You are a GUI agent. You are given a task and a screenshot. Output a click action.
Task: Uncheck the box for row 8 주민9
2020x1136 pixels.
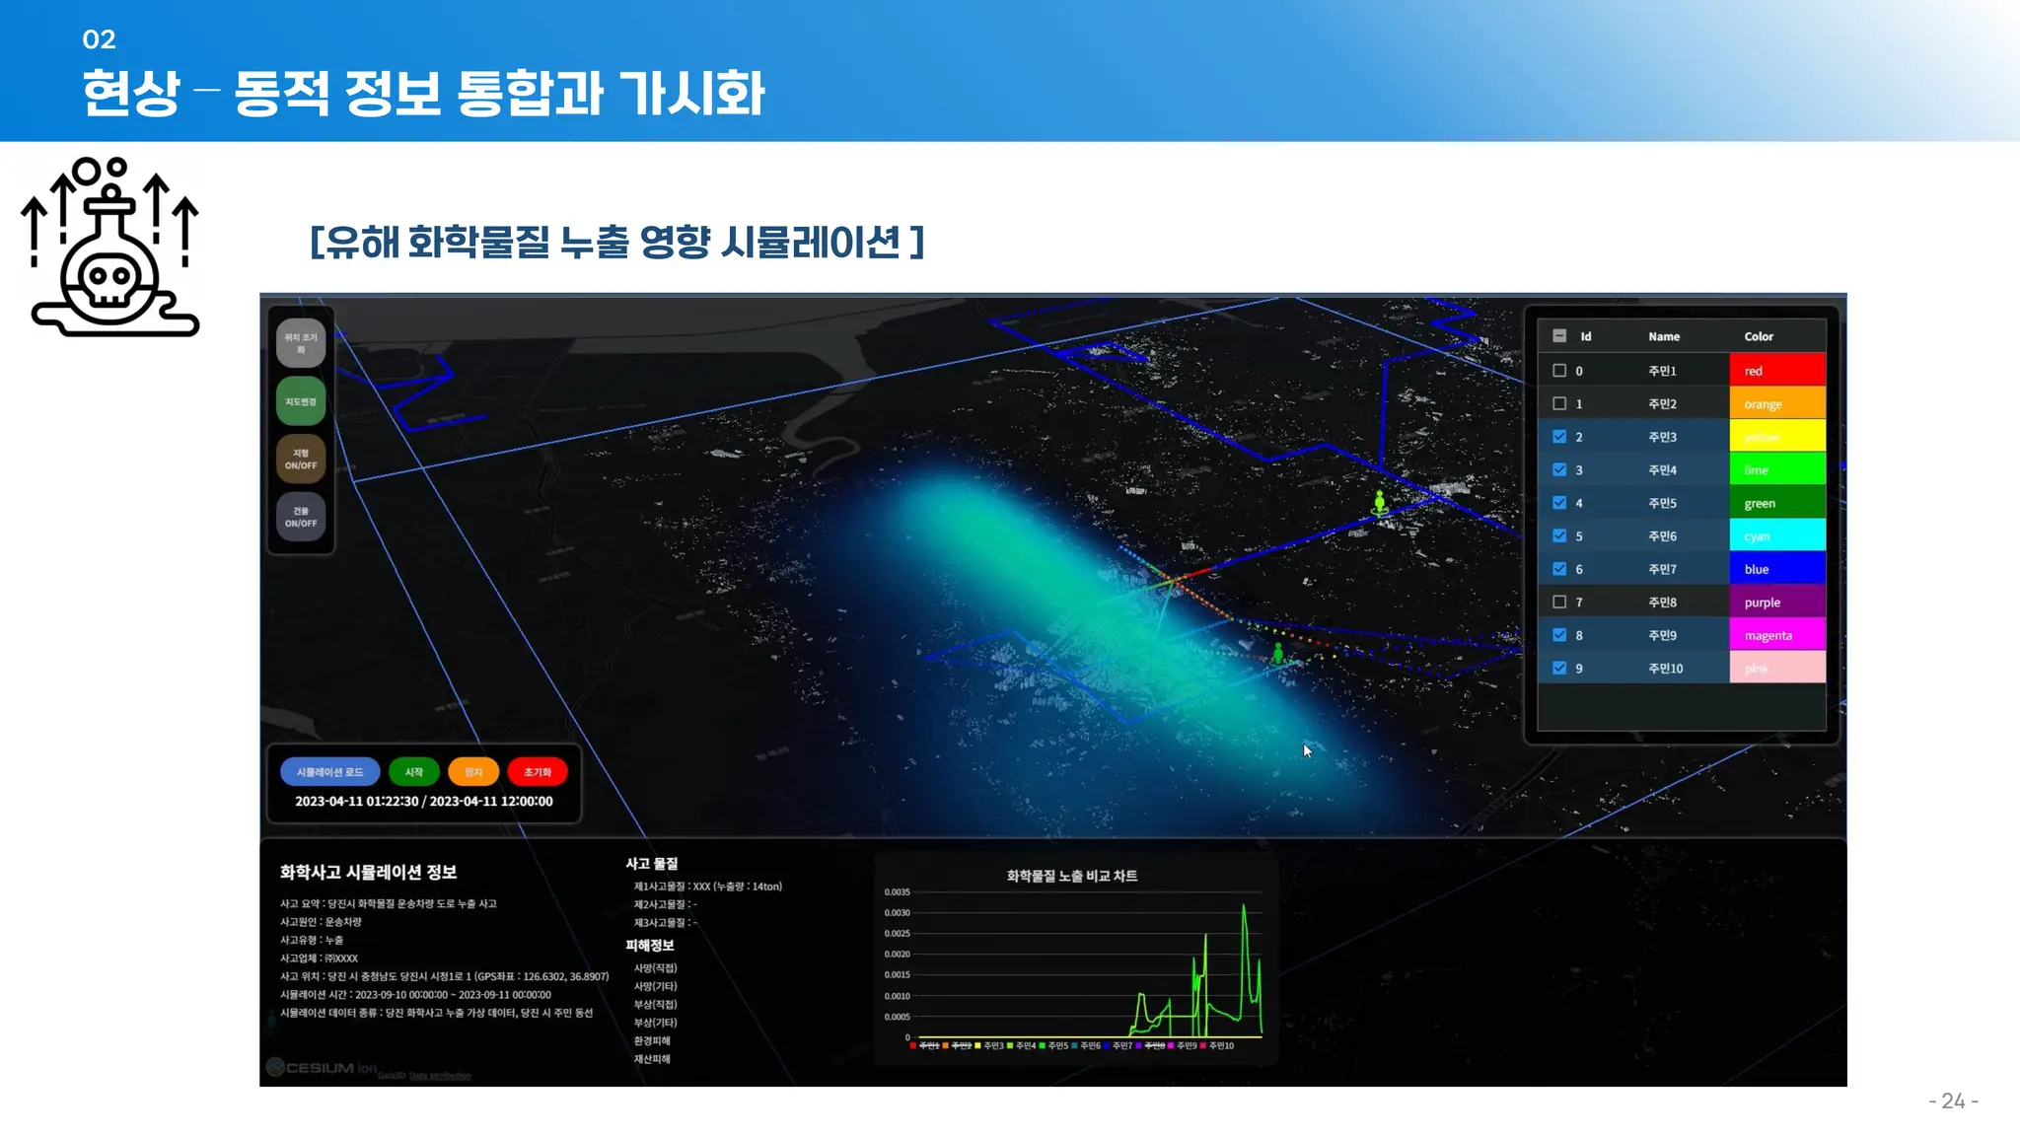click(x=1559, y=635)
